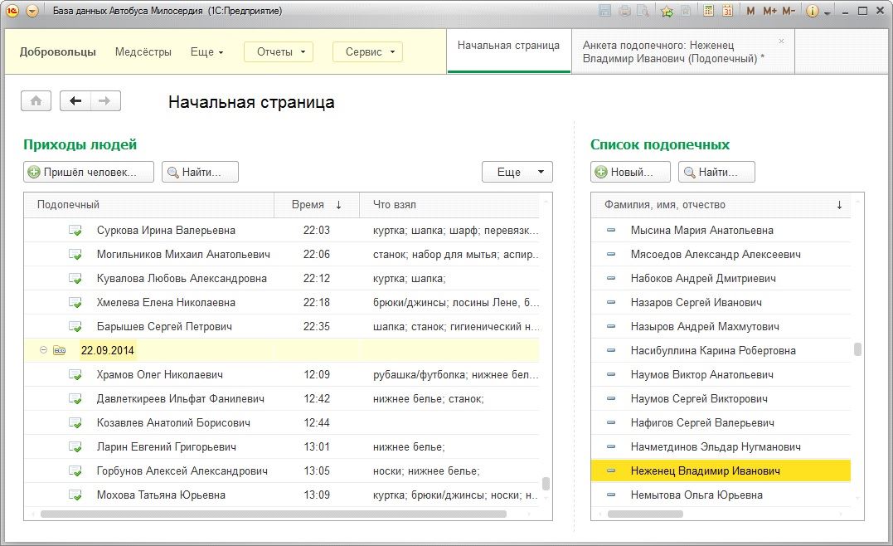
Task: Select Немытова Ольга Юрьевна in list
Action: (x=721, y=495)
